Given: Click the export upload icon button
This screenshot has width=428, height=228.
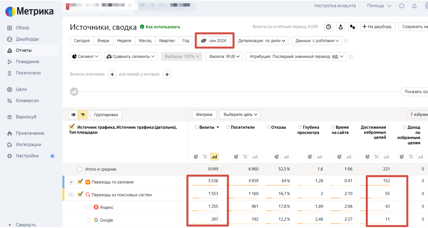Looking at the screenshot, I should 341,27.
